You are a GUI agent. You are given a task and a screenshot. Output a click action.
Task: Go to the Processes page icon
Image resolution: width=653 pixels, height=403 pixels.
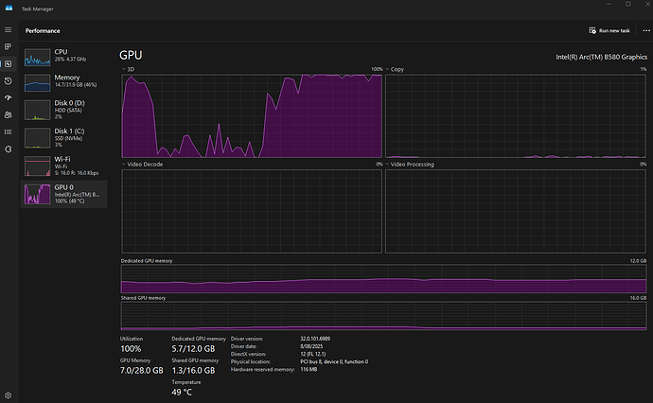(8, 46)
